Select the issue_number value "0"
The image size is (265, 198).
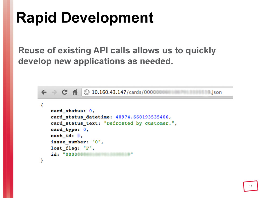pos(96,142)
